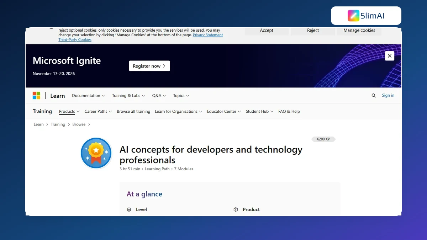Click the SlimAI logo icon
The height and width of the screenshot is (240, 427).
tap(354, 16)
